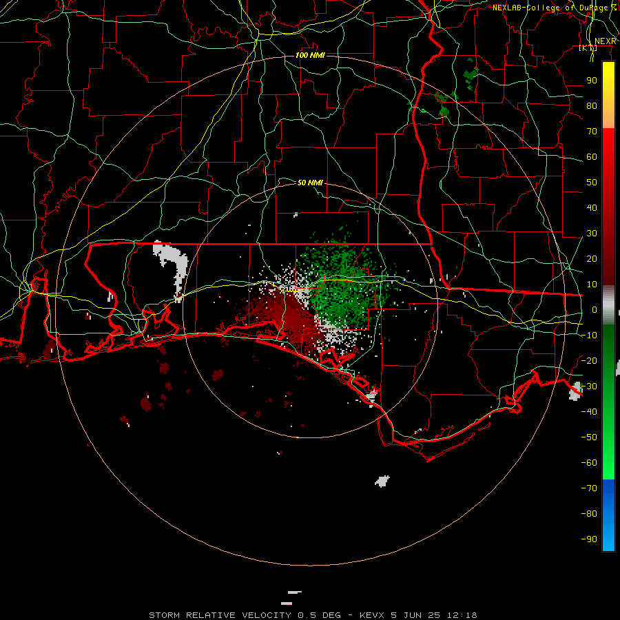Click the [KT] units label
Screen dimensions: 620x620
[x=588, y=48]
